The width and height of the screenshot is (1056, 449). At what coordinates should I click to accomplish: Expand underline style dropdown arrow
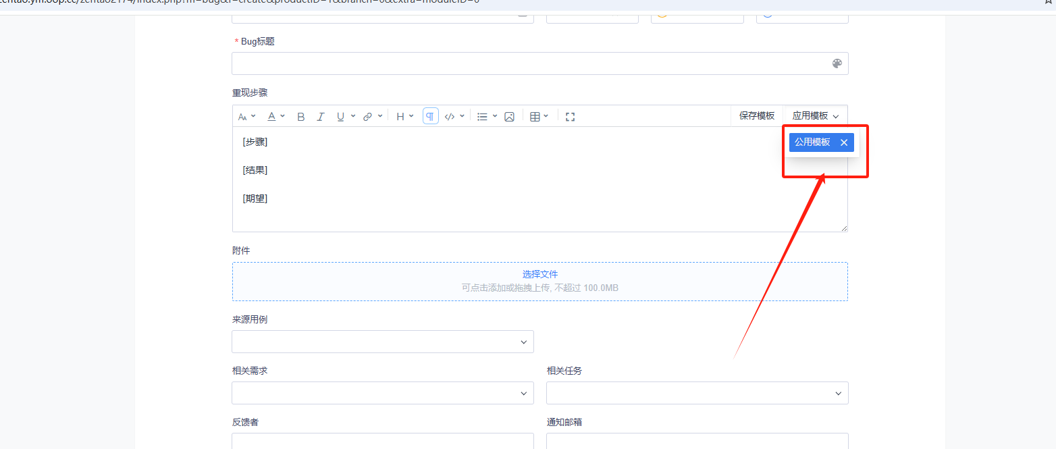[352, 116]
